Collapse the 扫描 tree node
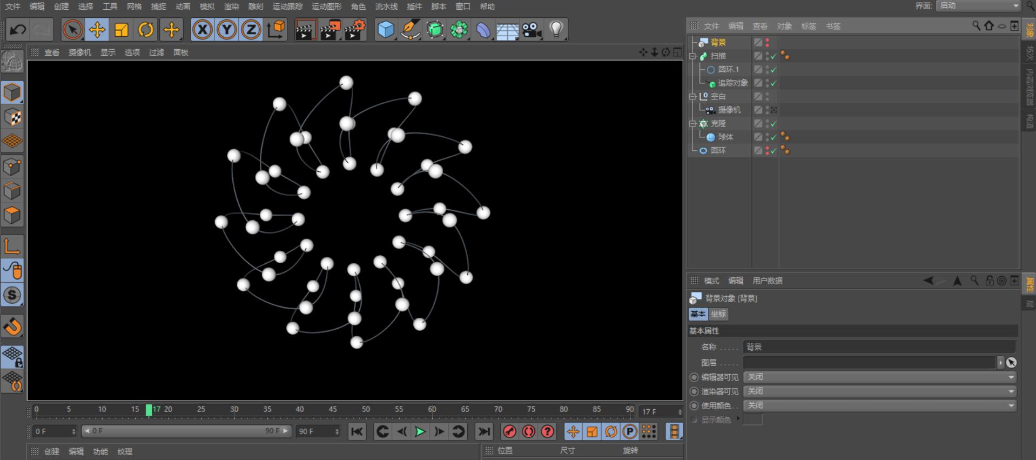Screen dimensions: 1036x460 click(693, 56)
